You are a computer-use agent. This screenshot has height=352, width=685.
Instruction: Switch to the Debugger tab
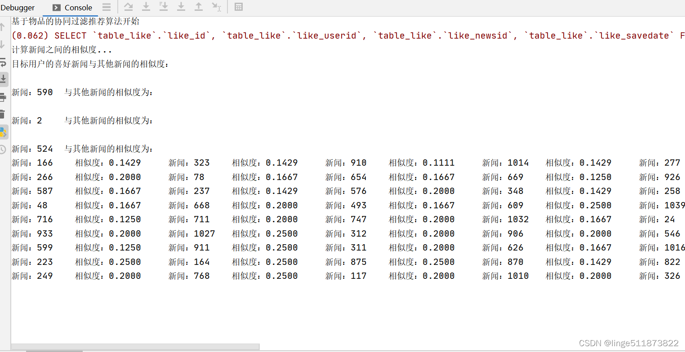point(18,8)
